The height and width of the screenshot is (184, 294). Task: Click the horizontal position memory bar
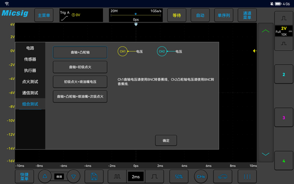click(x=136, y=15)
